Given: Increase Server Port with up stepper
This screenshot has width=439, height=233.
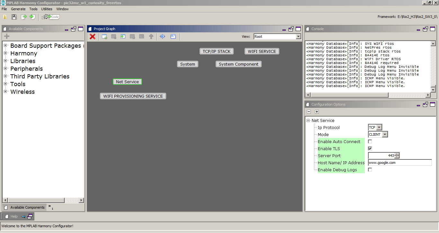Looking at the screenshot, I should (x=397, y=154).
